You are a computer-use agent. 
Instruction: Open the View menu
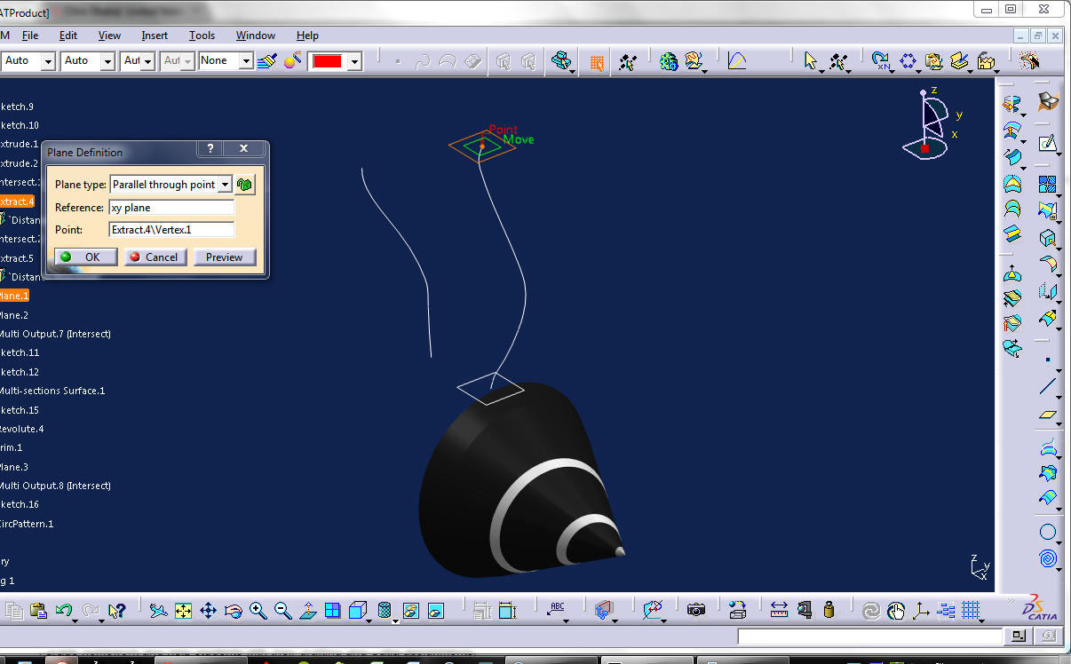[x=109, y=36]
